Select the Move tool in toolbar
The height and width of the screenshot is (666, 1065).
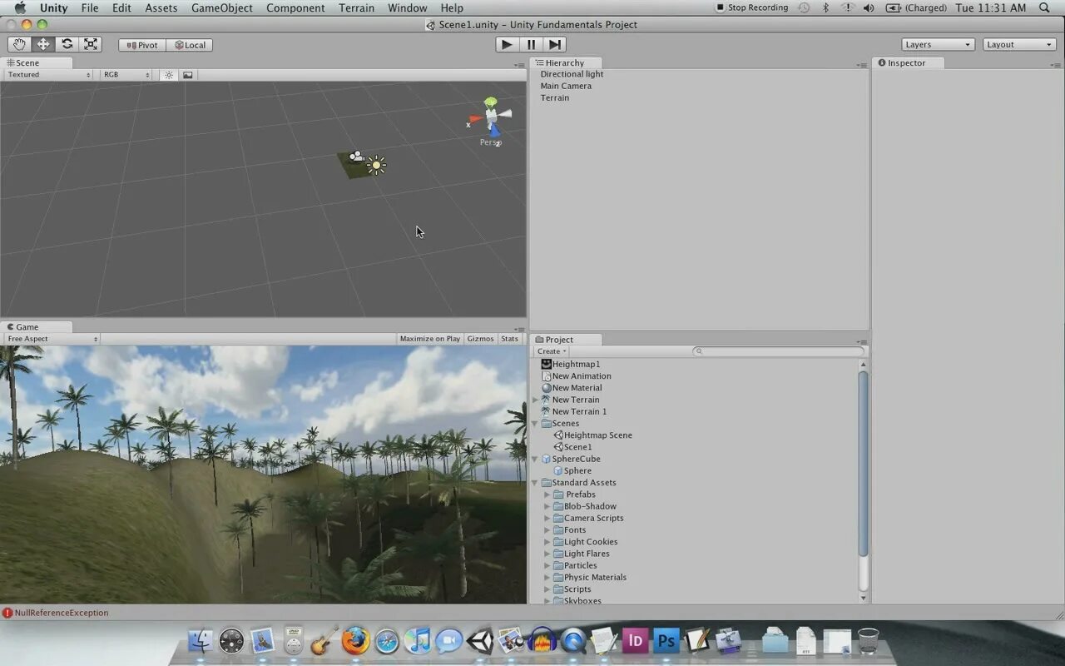pyautogui.click(x=42, y=44)
